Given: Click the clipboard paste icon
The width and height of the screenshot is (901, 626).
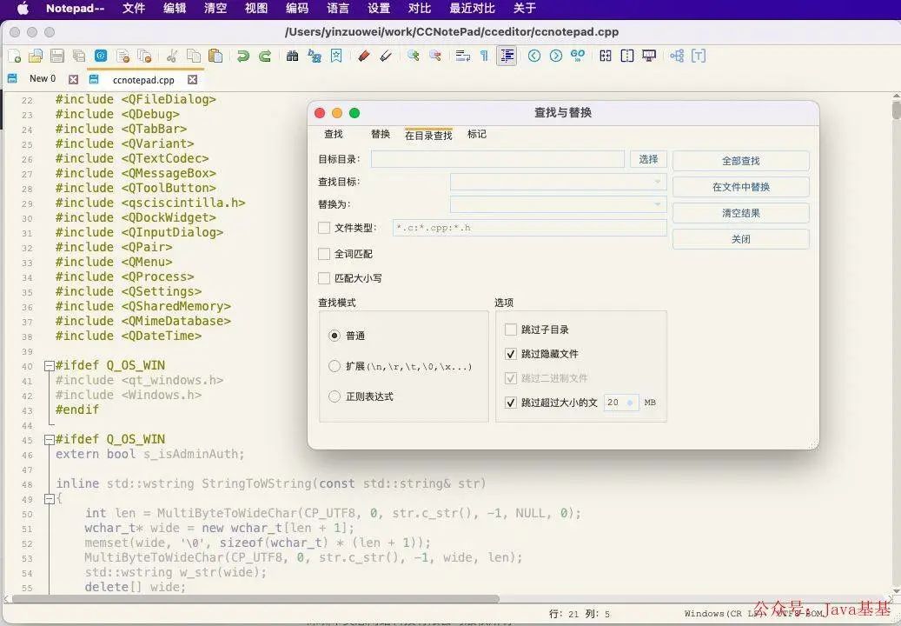Looking at the screenshot, I should (x=215, y=56).
